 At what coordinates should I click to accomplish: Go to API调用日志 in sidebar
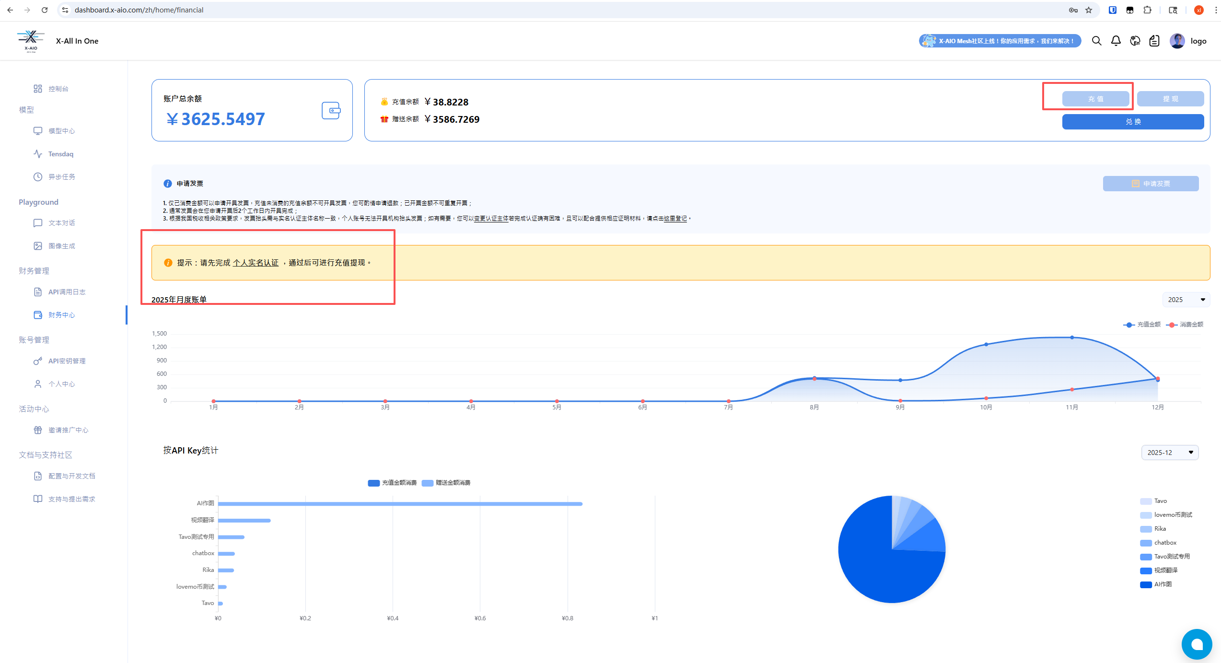click(67, 292)
